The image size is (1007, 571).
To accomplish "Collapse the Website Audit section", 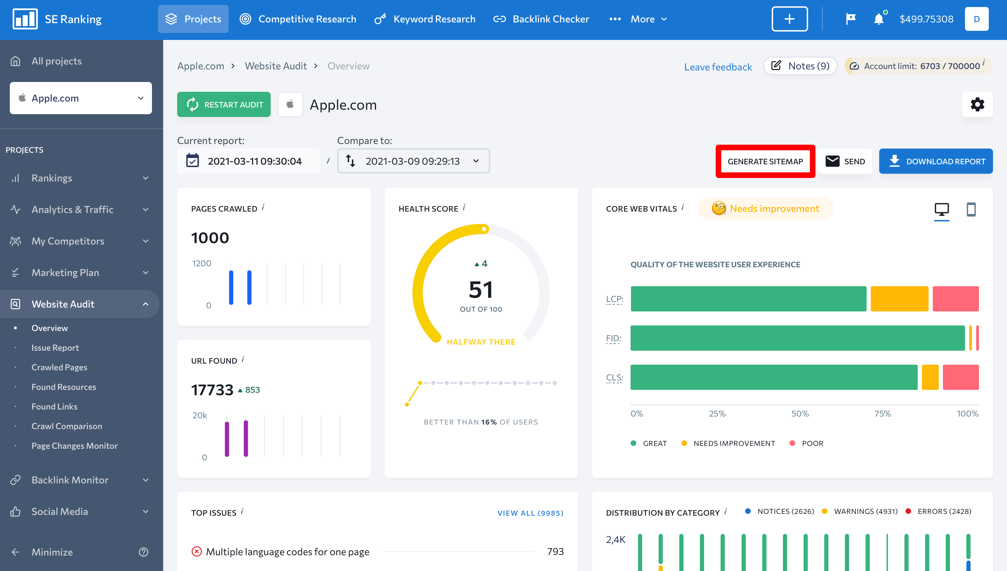I will [x=146, y=304].
